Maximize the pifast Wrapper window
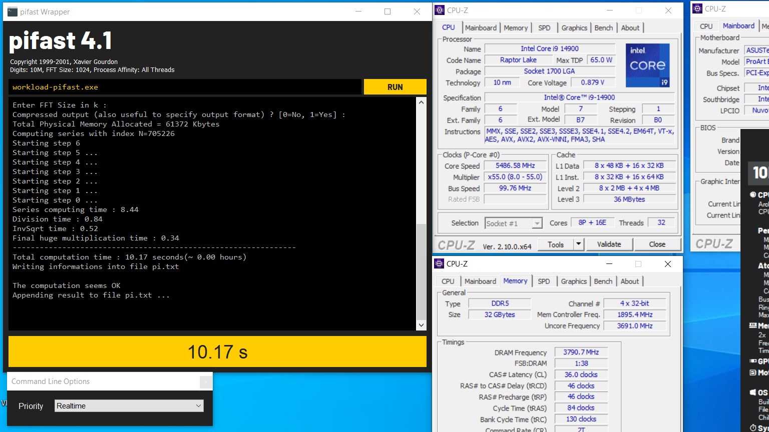Viewport: 769px width, 432px height. pyautogui.click(x=388, y=11)
